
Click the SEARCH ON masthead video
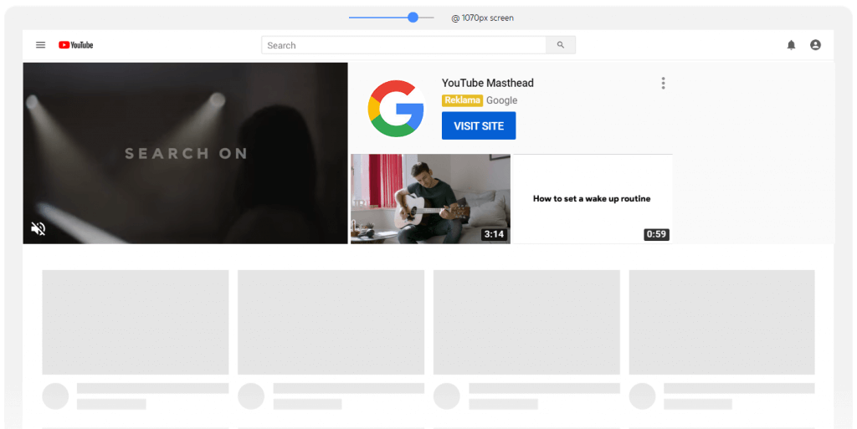(185, 153)
